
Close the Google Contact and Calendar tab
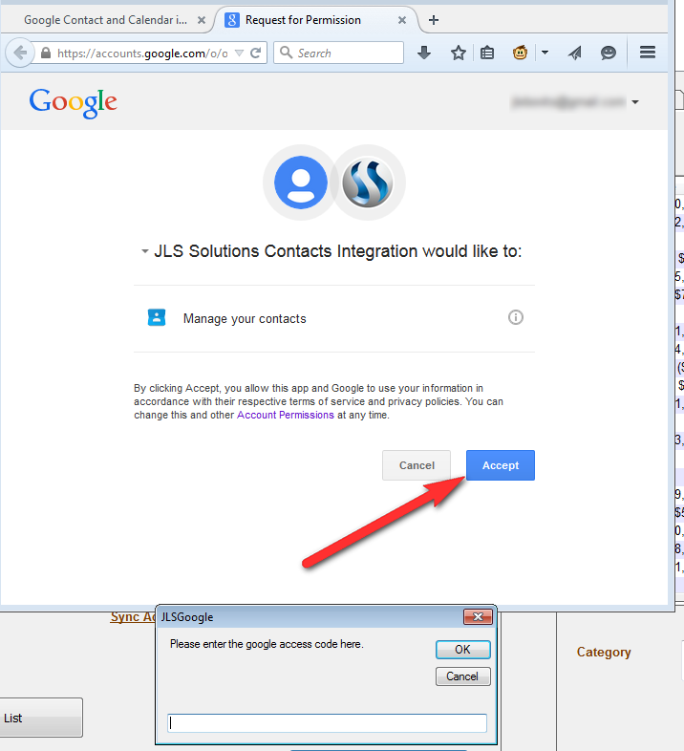(x=202, y=20)
